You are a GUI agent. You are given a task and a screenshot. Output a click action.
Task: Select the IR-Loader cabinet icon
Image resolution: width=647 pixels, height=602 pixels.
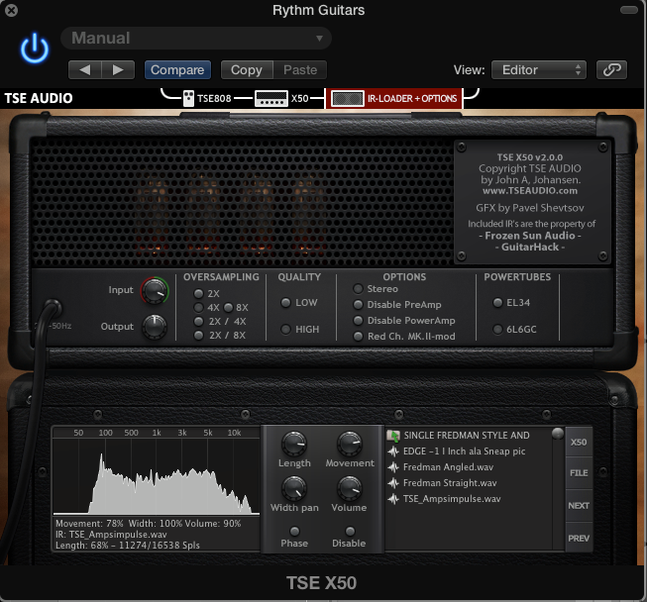pos(348,99)
